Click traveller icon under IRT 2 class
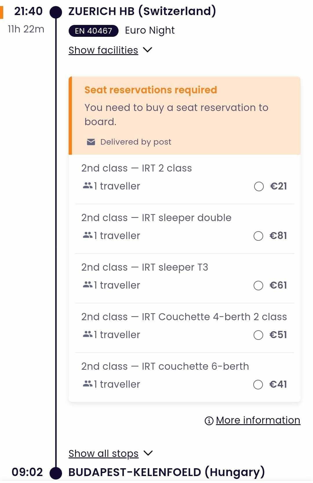 coord(88,186)
